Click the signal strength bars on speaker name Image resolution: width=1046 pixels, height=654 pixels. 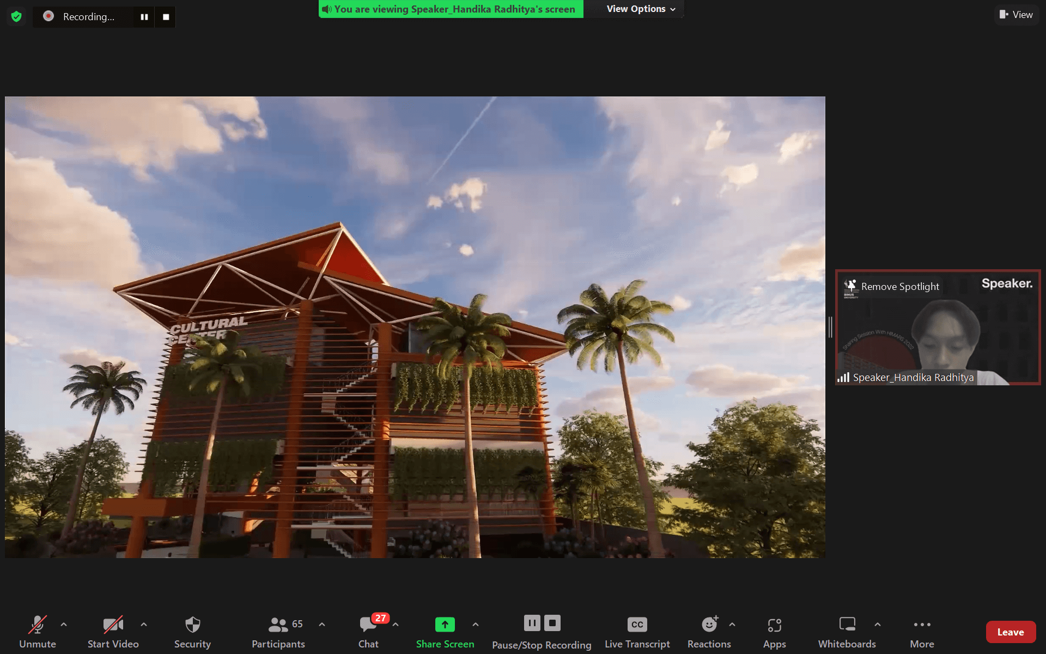click(x=843, y=377)
